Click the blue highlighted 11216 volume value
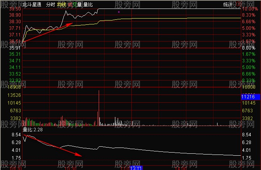 tap(251, 97)
